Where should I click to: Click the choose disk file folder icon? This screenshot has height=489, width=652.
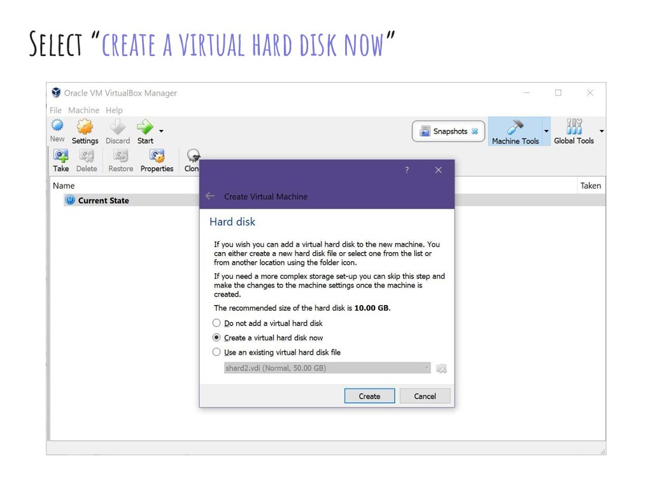[x=441, y=369]
